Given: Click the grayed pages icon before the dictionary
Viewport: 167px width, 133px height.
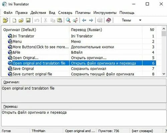Looking at the screenshot, I should (x=100, y=20).
